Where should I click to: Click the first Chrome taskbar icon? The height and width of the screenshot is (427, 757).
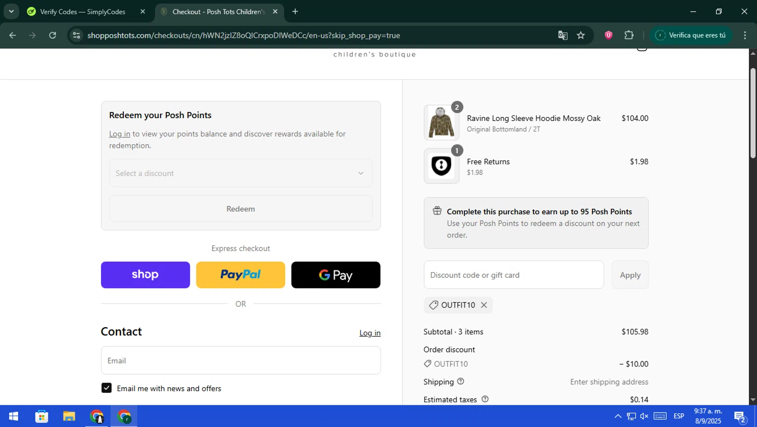(x=96, y=416)
